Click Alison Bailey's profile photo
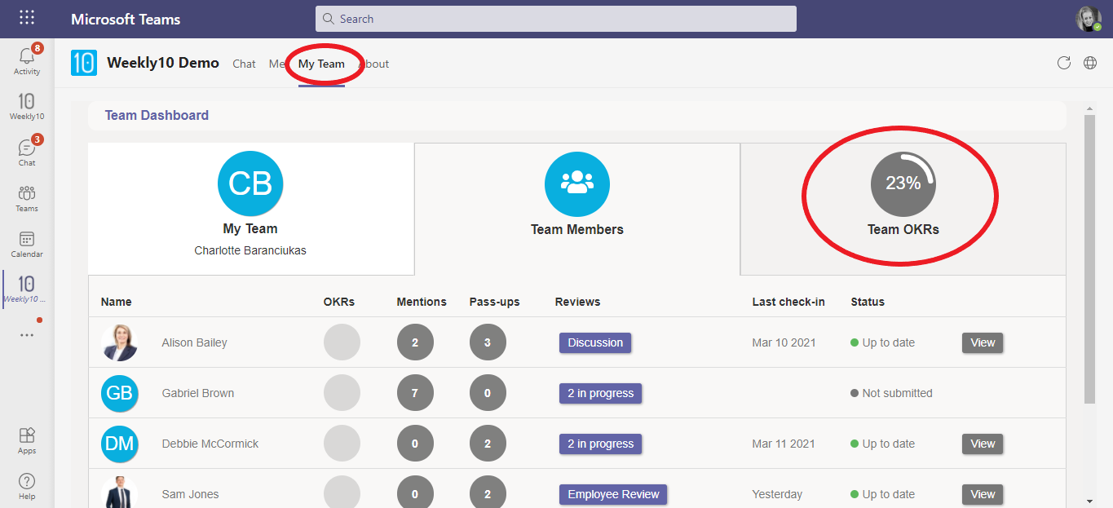 tap(120, 342)
